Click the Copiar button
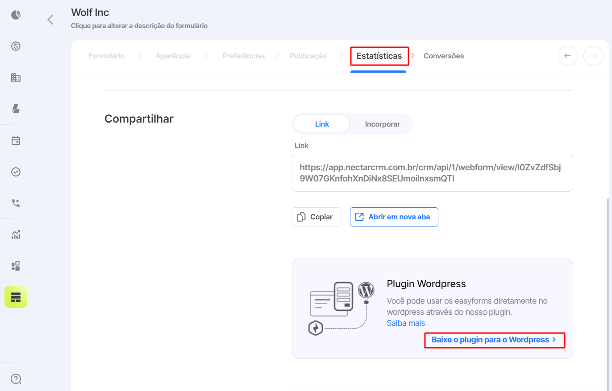The height and width of the screenshot is (391, 612). click(316, 217)
